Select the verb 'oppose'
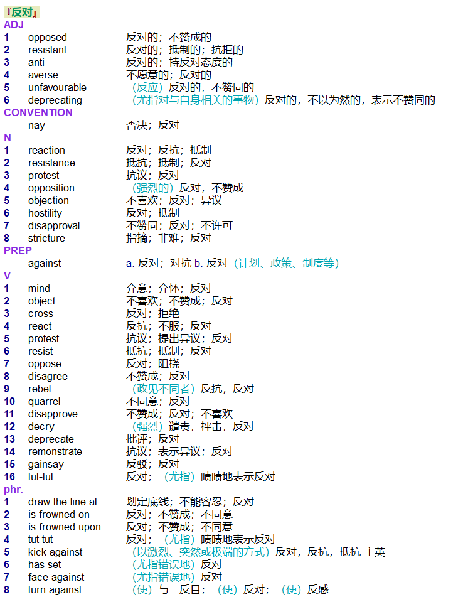This screenshot has width=468, height=597. pos(45,364)
